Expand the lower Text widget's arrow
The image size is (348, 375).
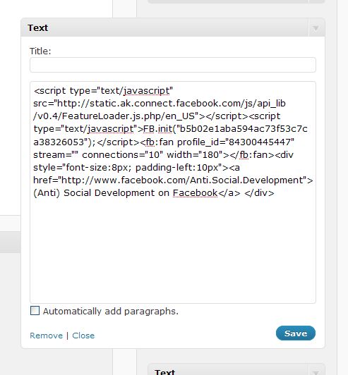(316, 371)
